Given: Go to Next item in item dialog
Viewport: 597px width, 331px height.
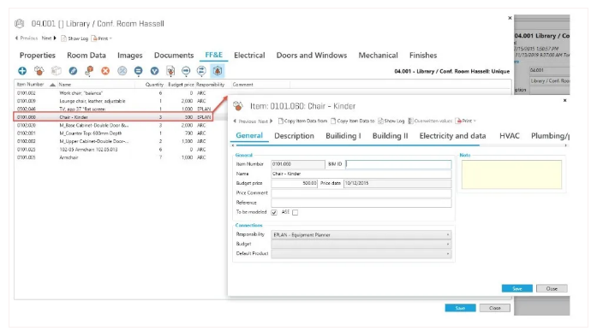Looking at the screenshot, I should [x=266, y=121].
